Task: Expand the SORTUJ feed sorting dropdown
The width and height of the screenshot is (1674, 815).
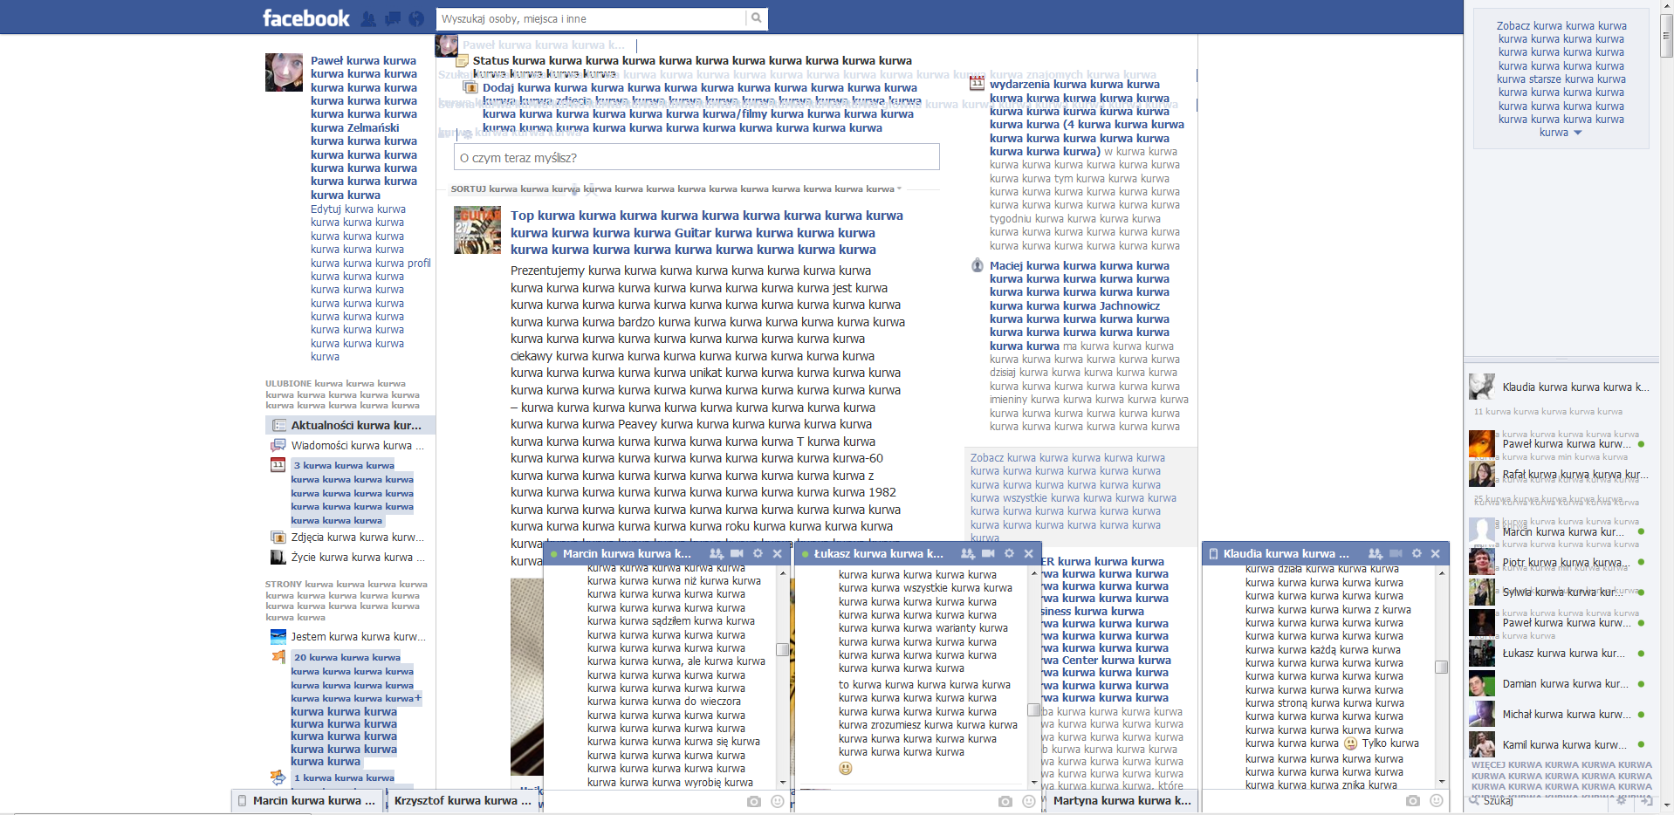Action: (899, 188)
